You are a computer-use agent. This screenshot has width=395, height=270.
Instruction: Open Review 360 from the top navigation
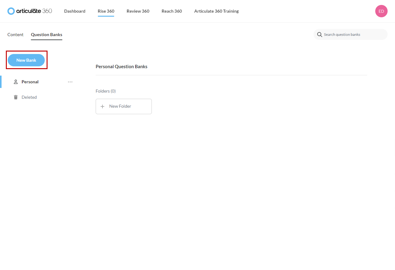(x=138, y=11)
